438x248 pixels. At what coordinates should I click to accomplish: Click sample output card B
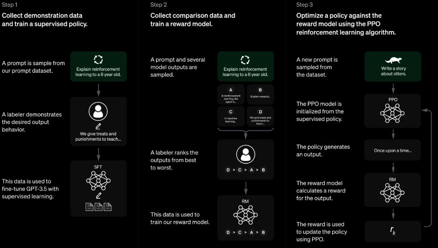pyautogui.click(x=260, y=94)
